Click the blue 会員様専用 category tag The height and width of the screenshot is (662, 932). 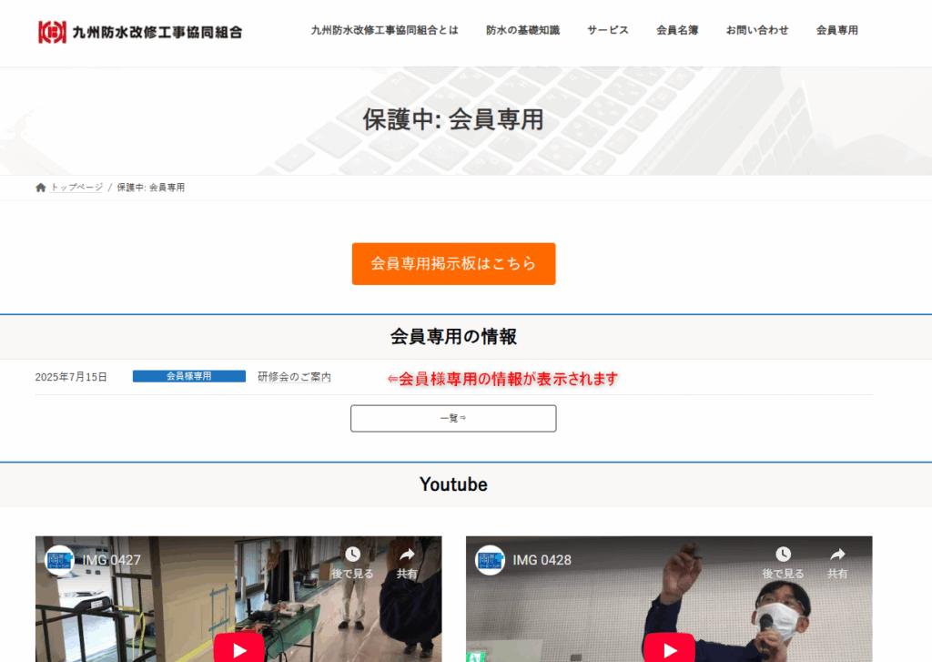[x=188, y=376]
